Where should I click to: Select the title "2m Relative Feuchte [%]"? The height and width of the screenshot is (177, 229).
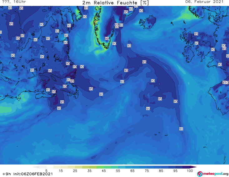(116, 3)
